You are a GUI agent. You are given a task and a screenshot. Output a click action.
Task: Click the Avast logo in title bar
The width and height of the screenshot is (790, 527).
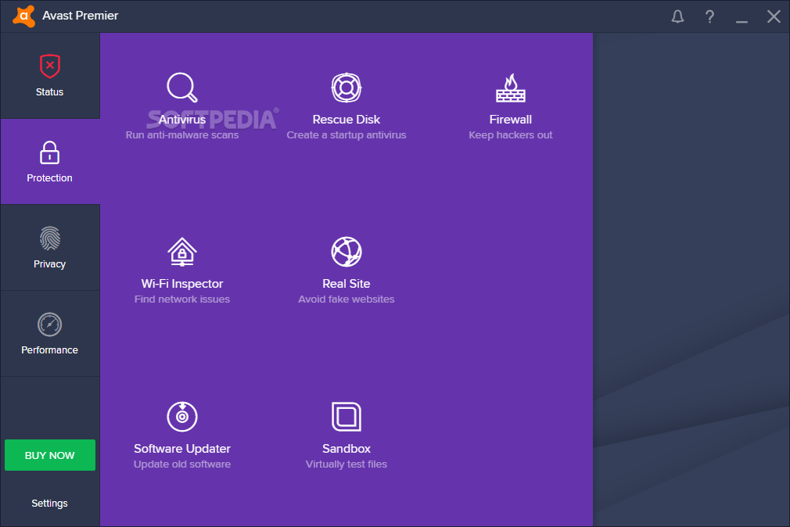pos(23,16)
